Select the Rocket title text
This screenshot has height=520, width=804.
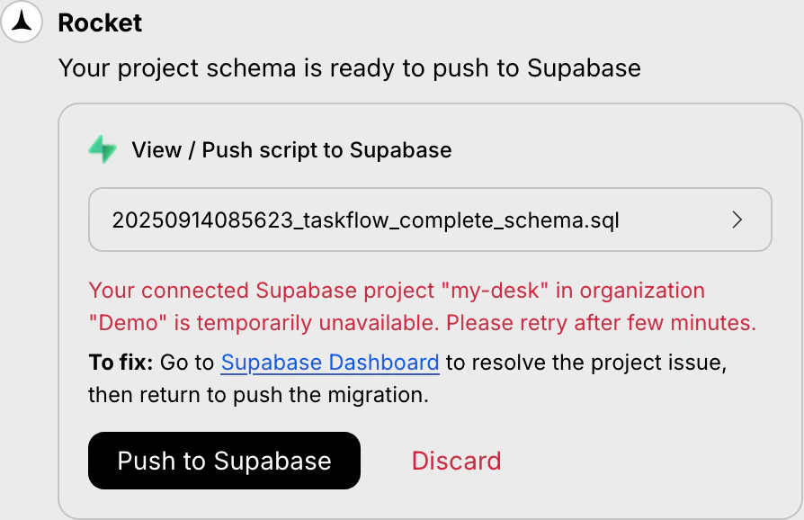pos(100,23)
